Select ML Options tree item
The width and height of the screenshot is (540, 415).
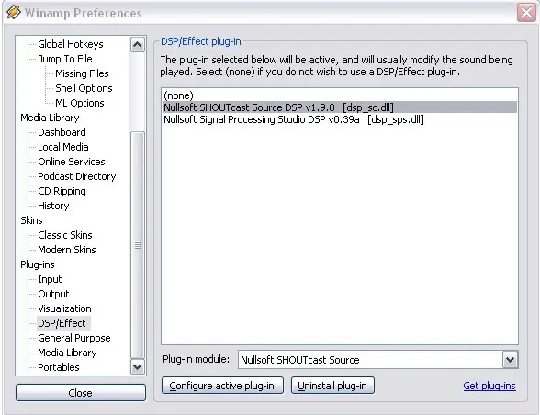click(80, 103)
